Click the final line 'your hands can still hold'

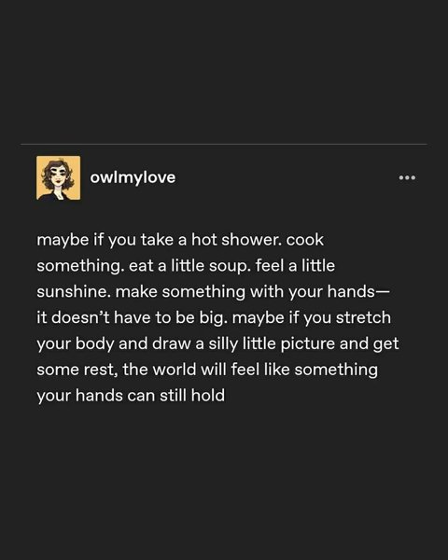[131, 396]
